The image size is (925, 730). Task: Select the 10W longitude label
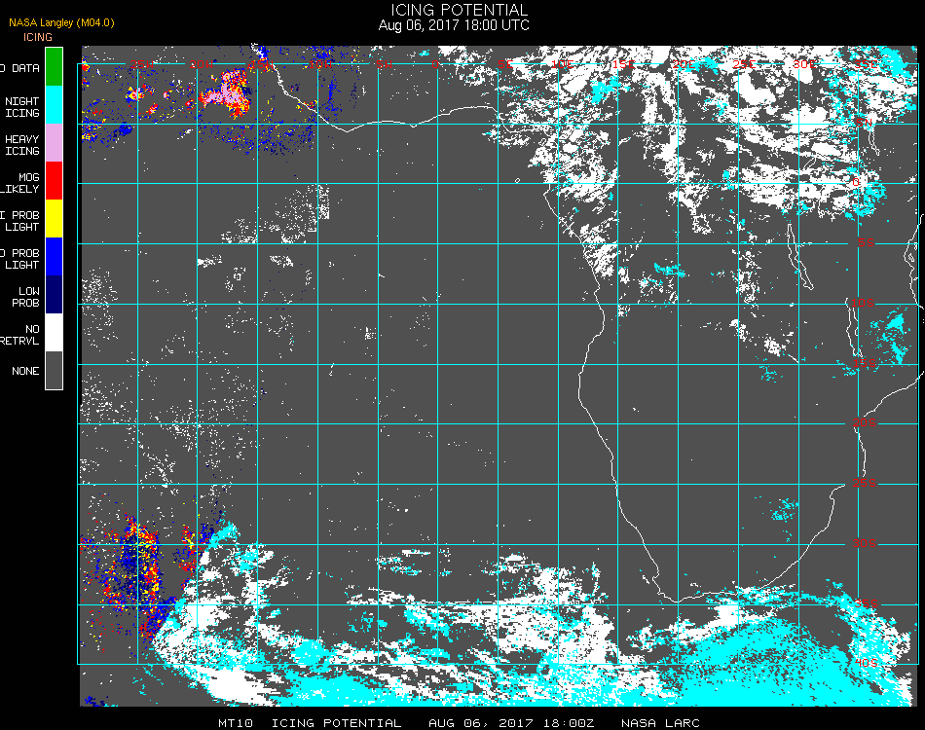(x=320, y=63)
